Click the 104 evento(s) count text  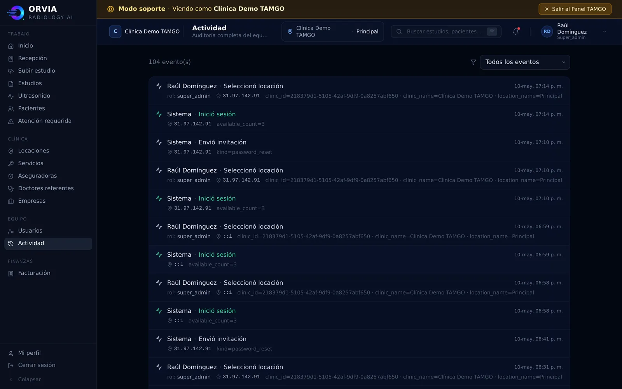pyautogui.click(x=169, y=62)
